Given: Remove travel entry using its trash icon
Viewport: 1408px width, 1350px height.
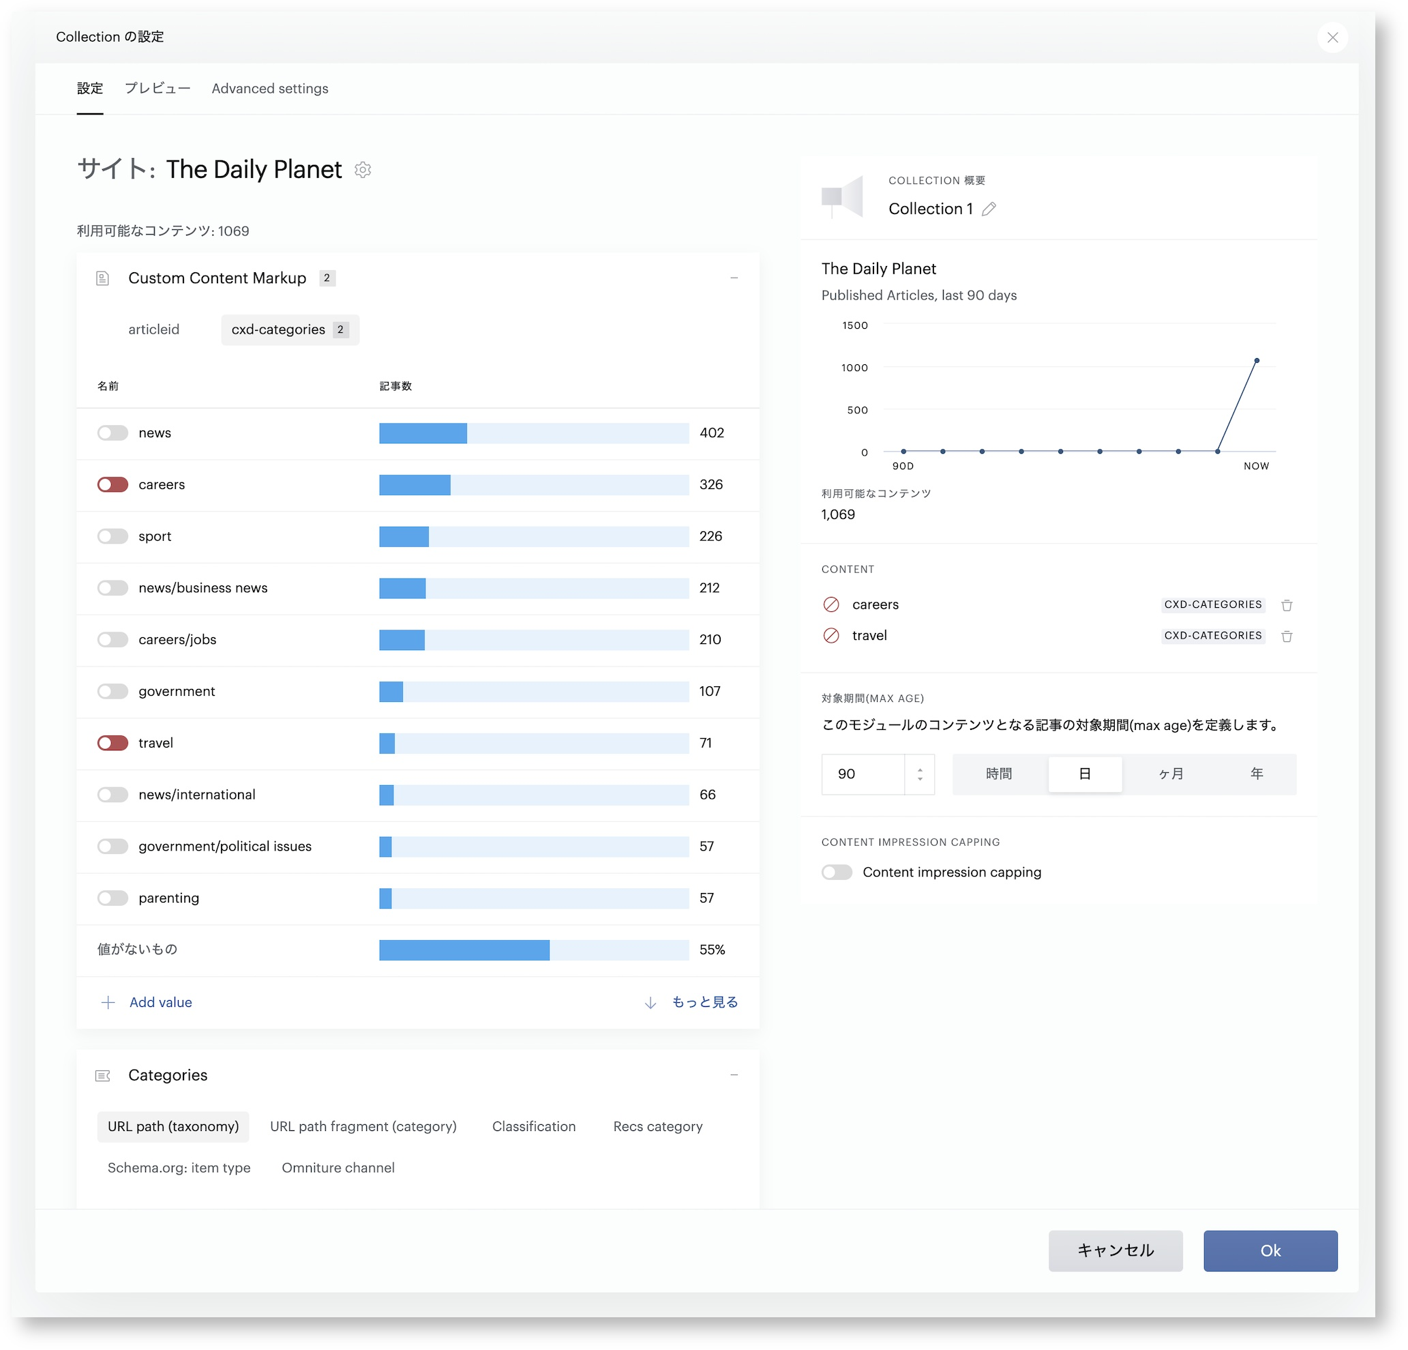Looking at the screenshot, I should pos(1287,636).
